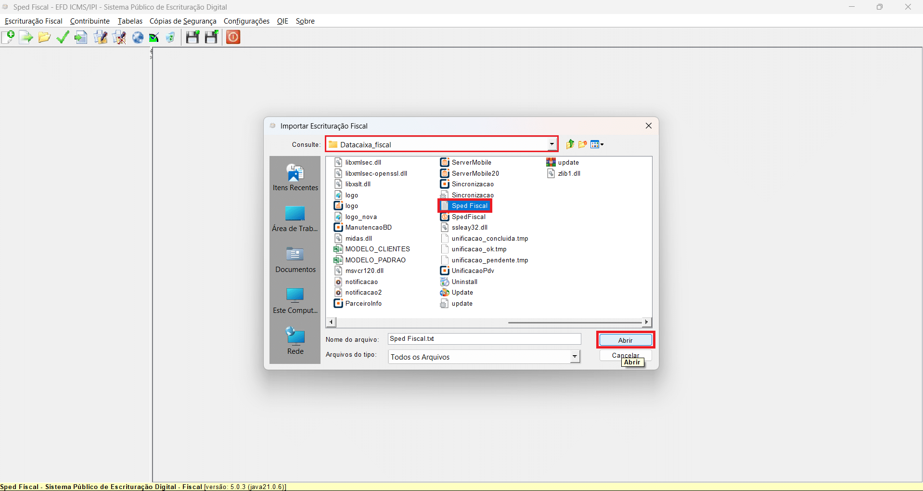Select the MODELO_CLIENTES file in the list
923x491 pixels.
point(377,249)
